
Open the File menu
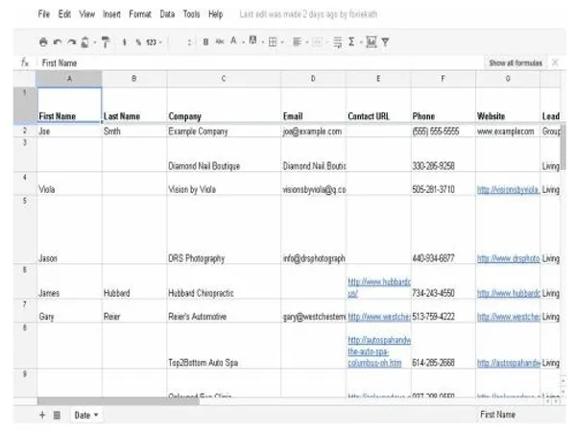coord(44,14)
